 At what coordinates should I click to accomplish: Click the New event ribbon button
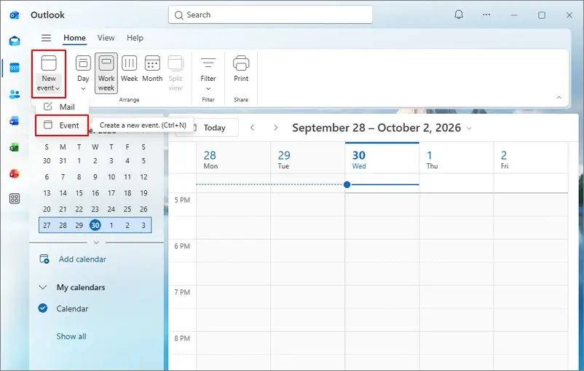point(49,74)
